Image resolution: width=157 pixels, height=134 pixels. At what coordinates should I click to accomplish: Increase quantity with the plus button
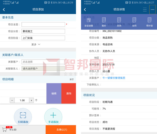tap(31, 100)
